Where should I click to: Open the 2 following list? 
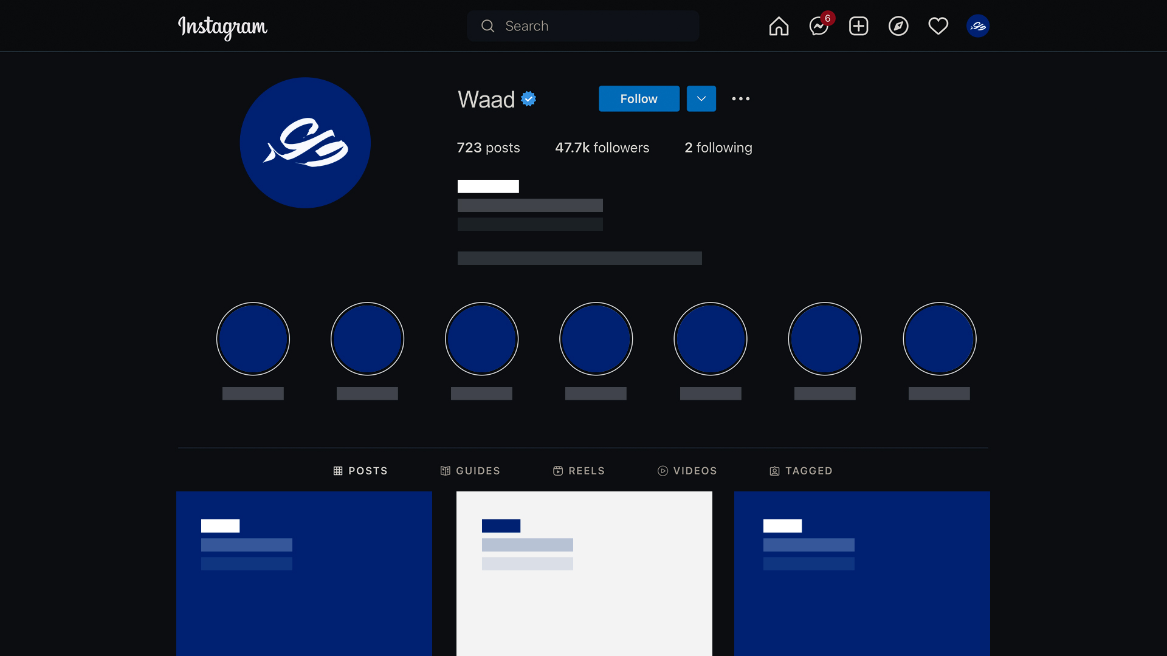(x=718, y=148)
